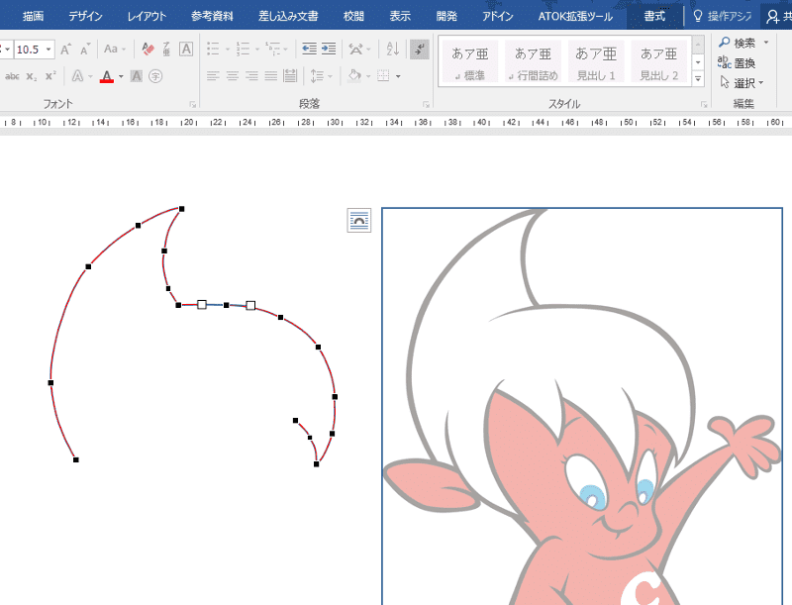
Task: Open the 表示 tab
Action: click(400, 16)
